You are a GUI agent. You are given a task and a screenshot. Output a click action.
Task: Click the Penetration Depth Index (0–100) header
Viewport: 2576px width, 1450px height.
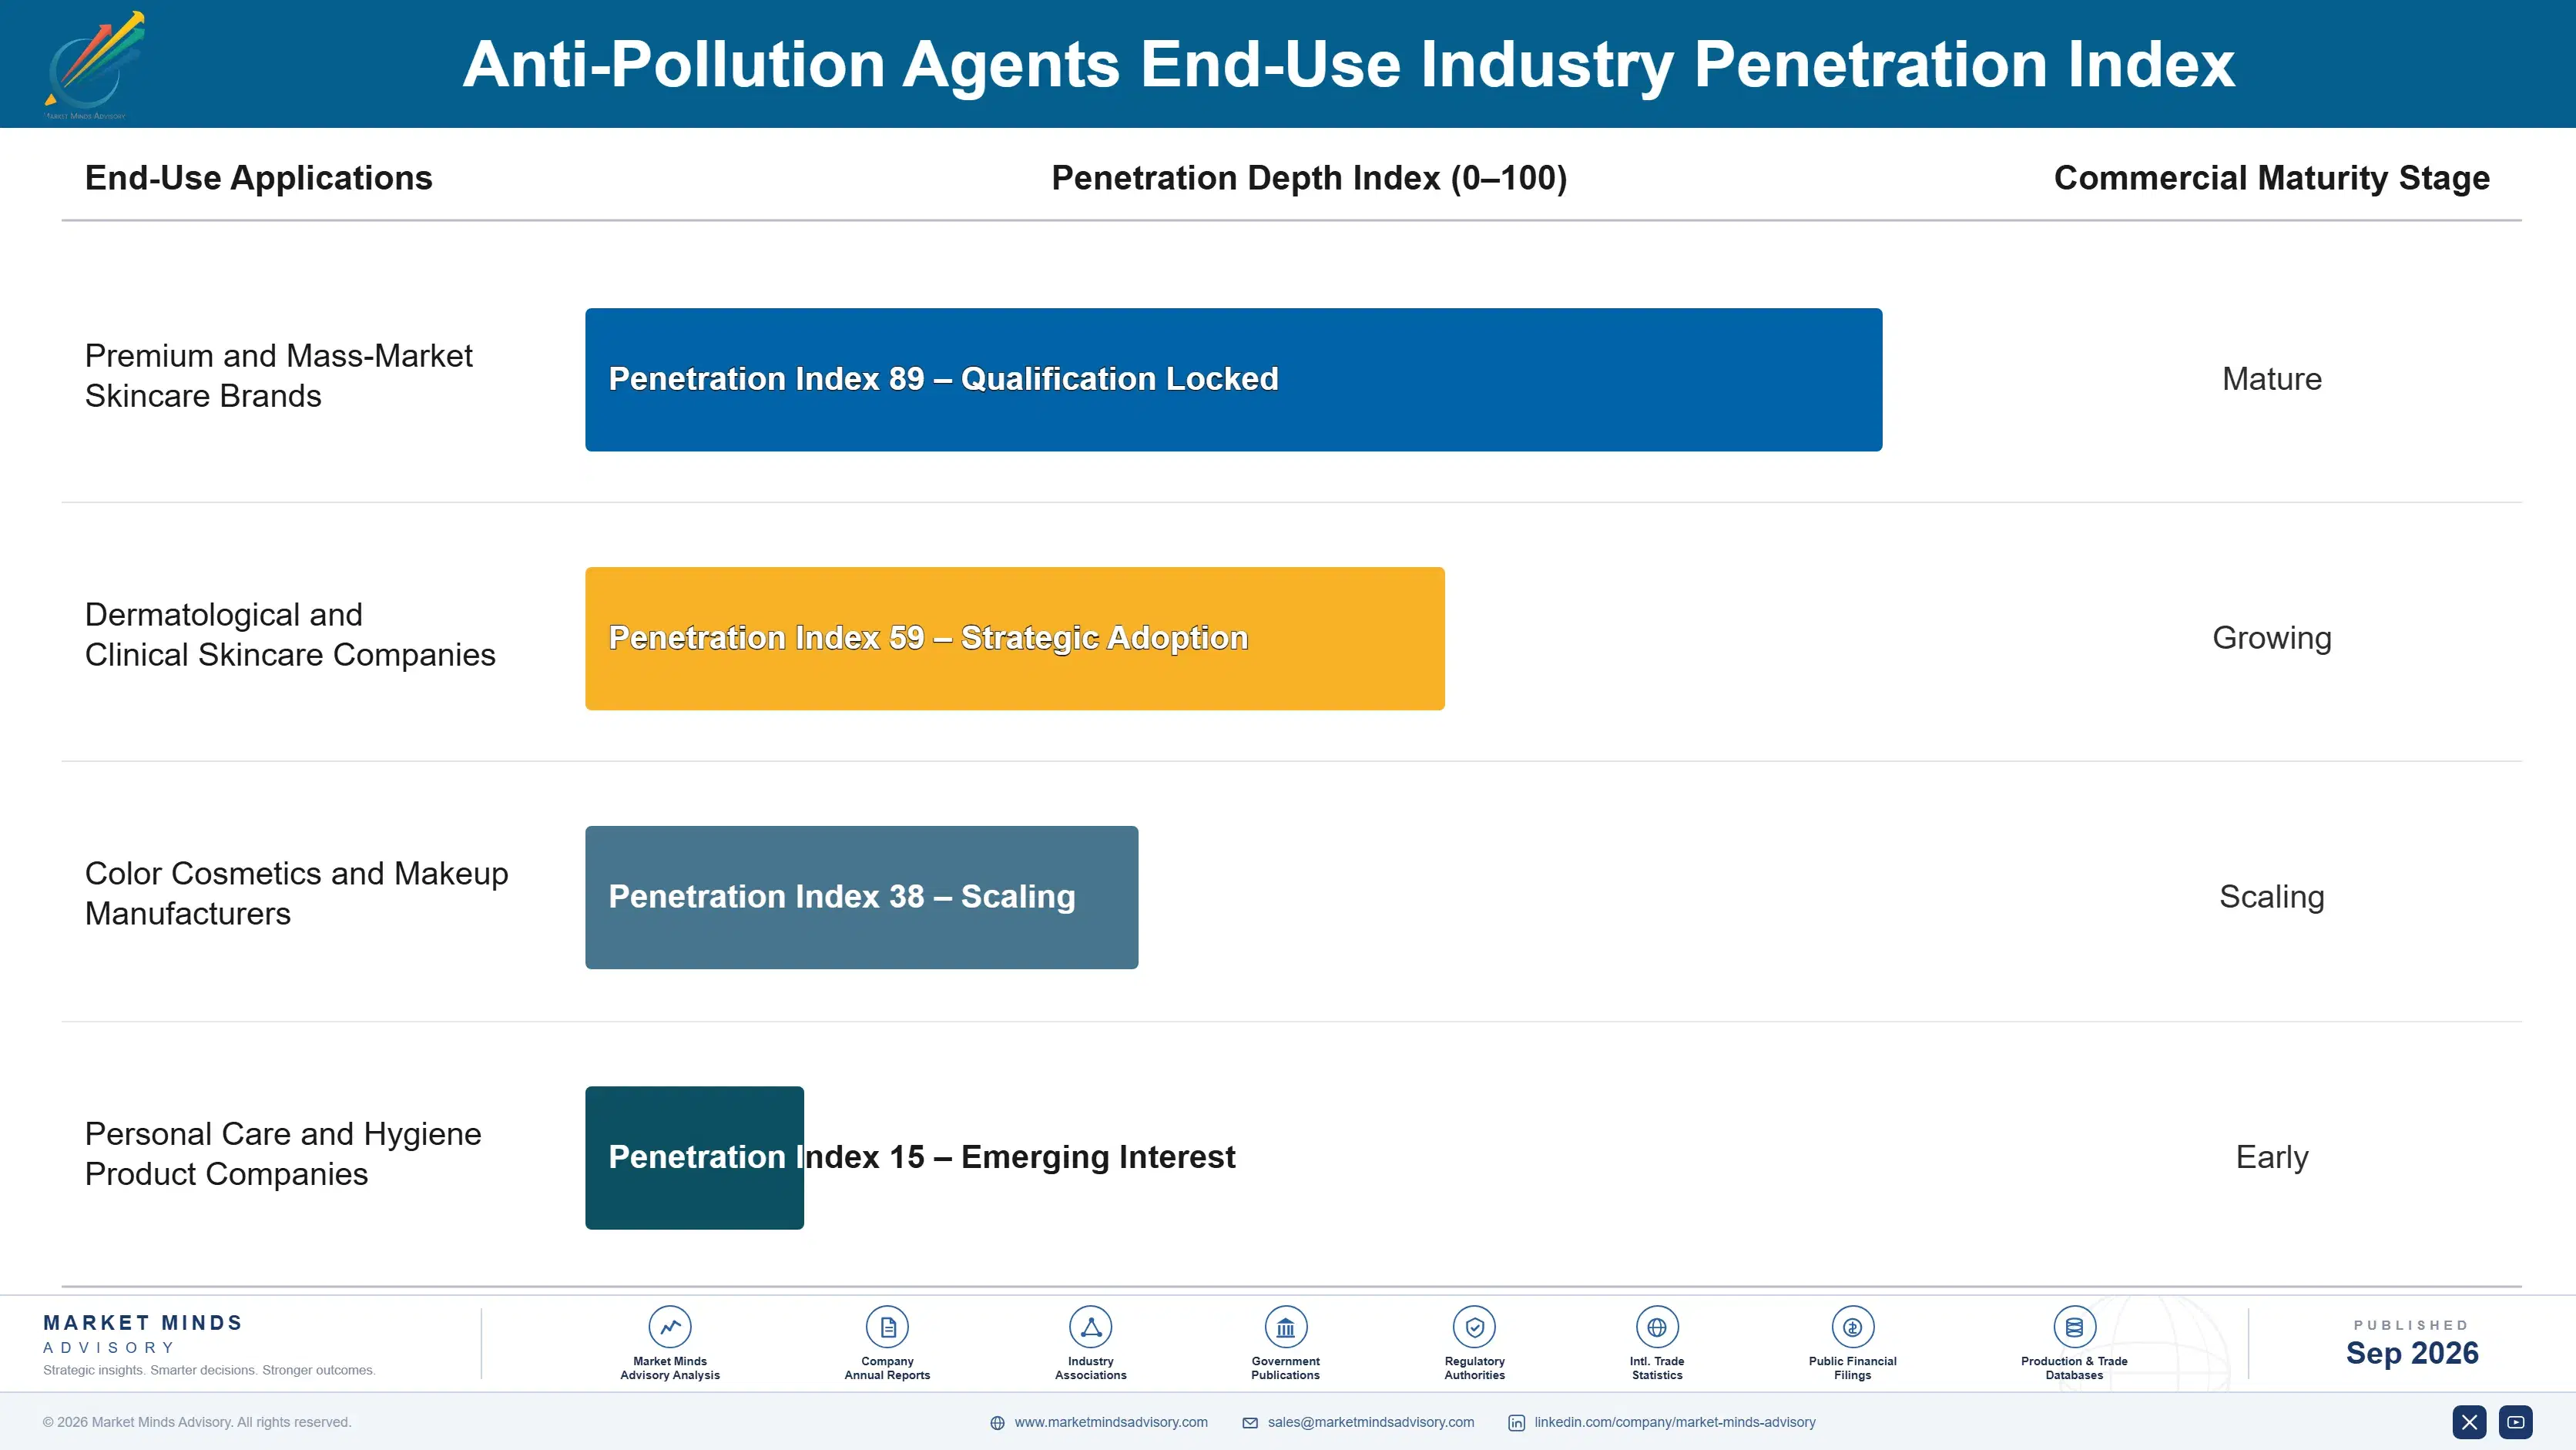tap(1309, 178)
